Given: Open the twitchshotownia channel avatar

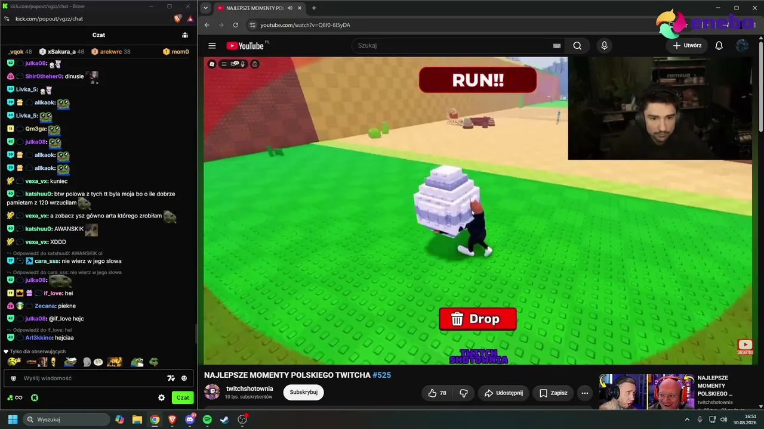Looking at the screenshot, I should point(212,391).
